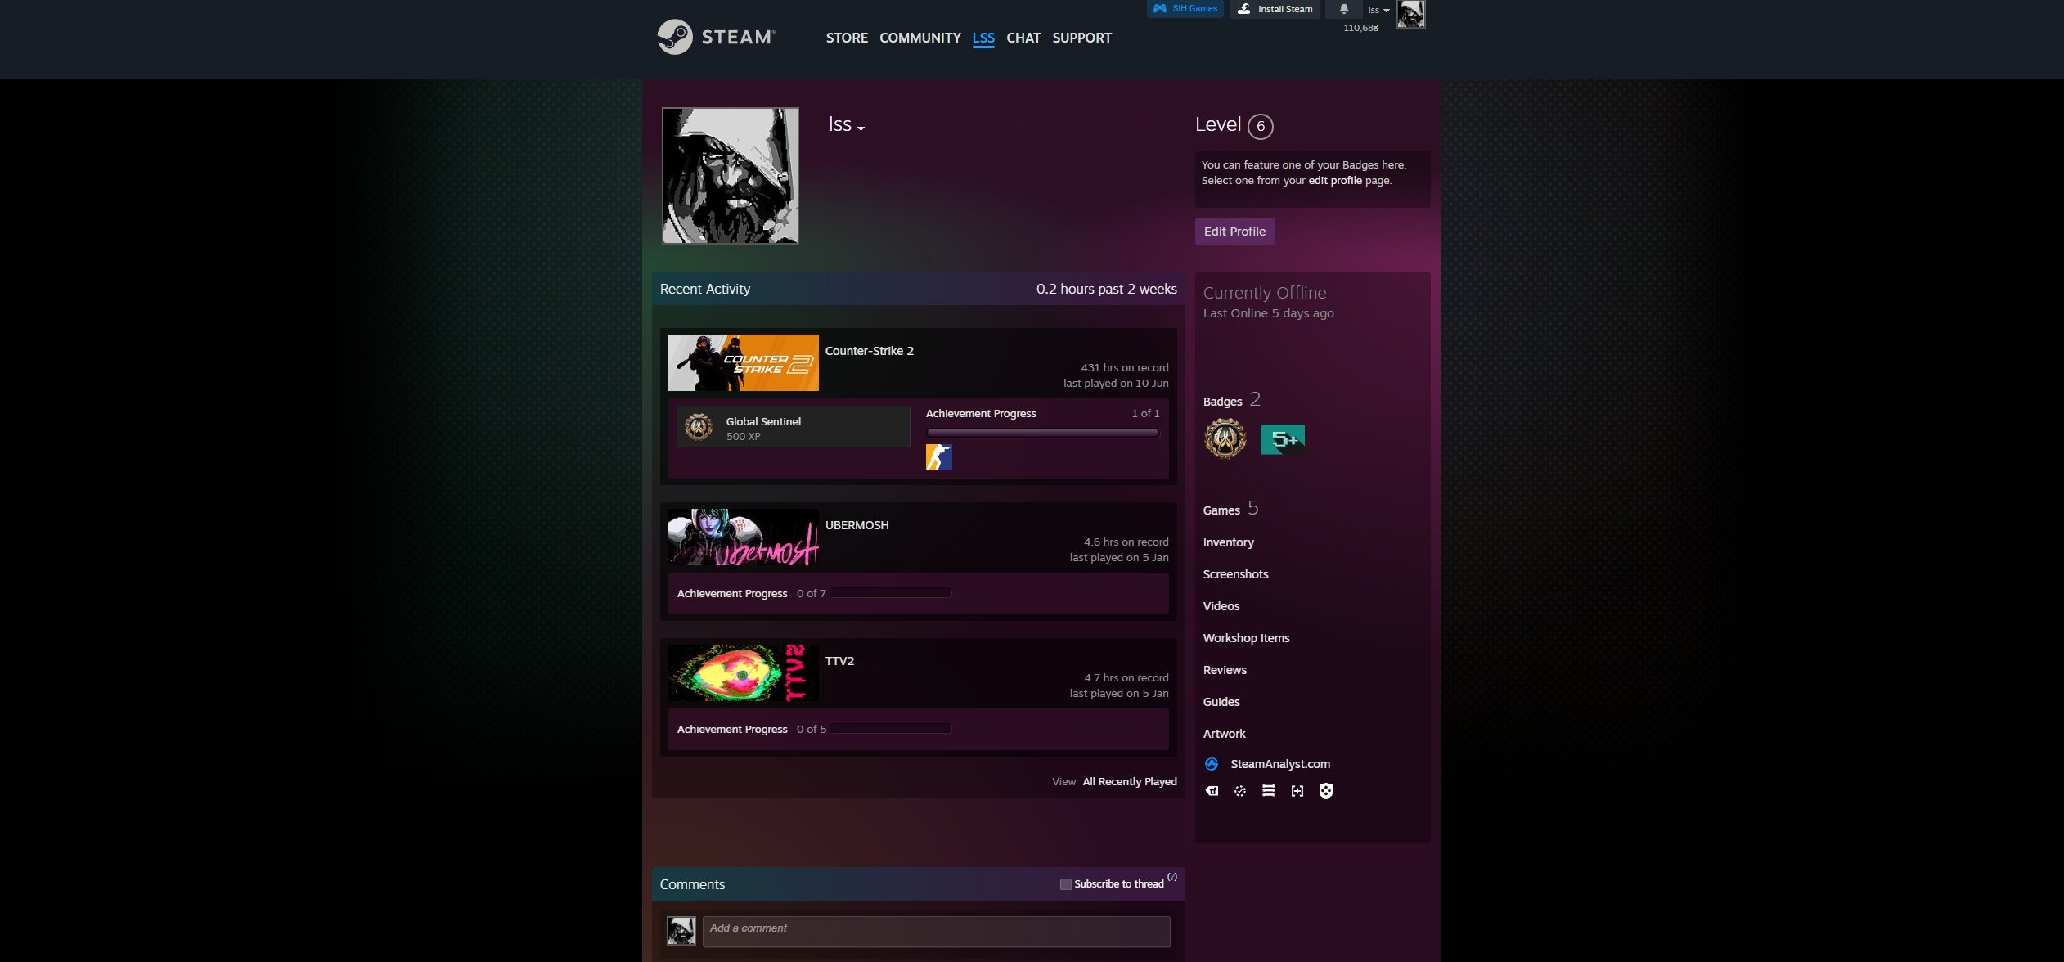Image resolution: width=2064 pixels, height=962 pixels.
Task: Click the TTV2 achievement progress bar
Action: tap(891, 729)
